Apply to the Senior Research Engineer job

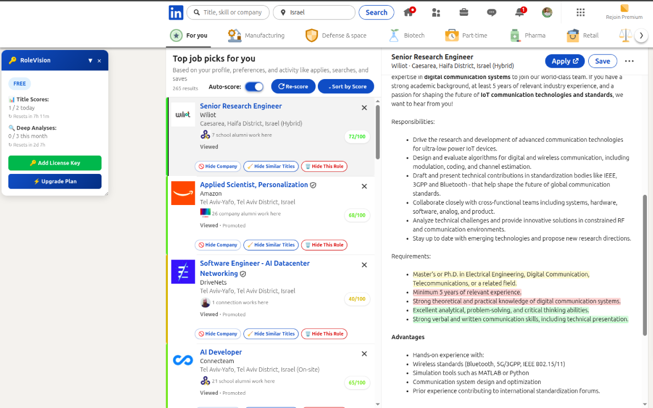coord(564,61)
